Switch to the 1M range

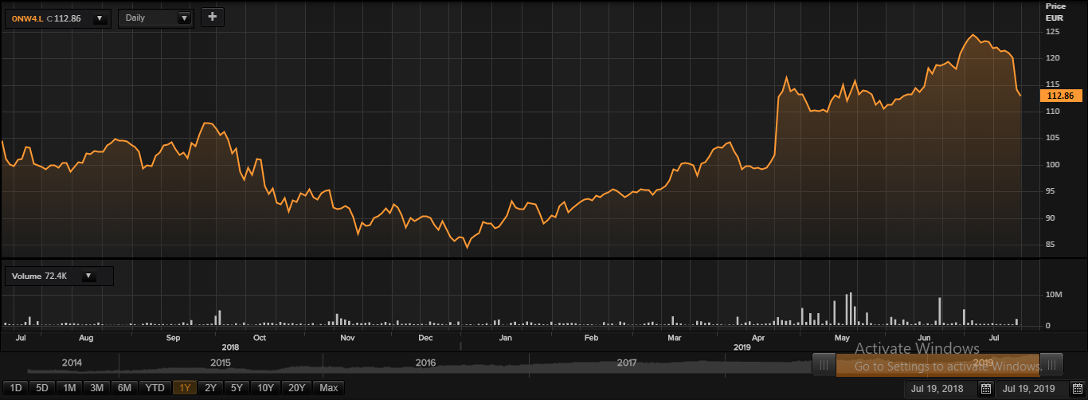click(69, 388)
